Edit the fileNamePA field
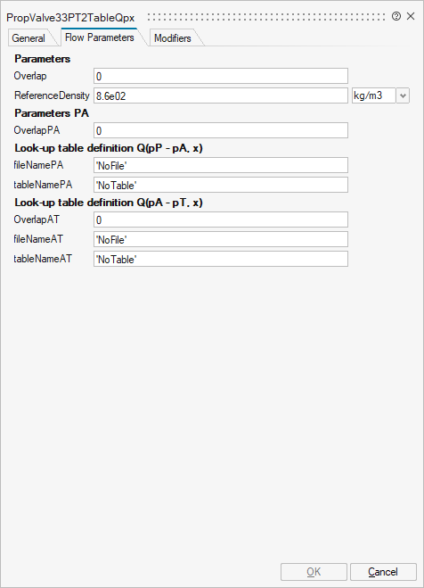The image size is (424, 588). pos(221,165)
